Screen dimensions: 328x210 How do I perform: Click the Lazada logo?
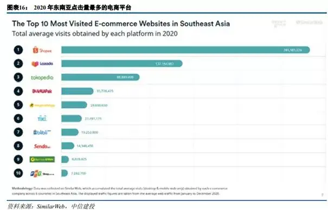tap(42, 63)
